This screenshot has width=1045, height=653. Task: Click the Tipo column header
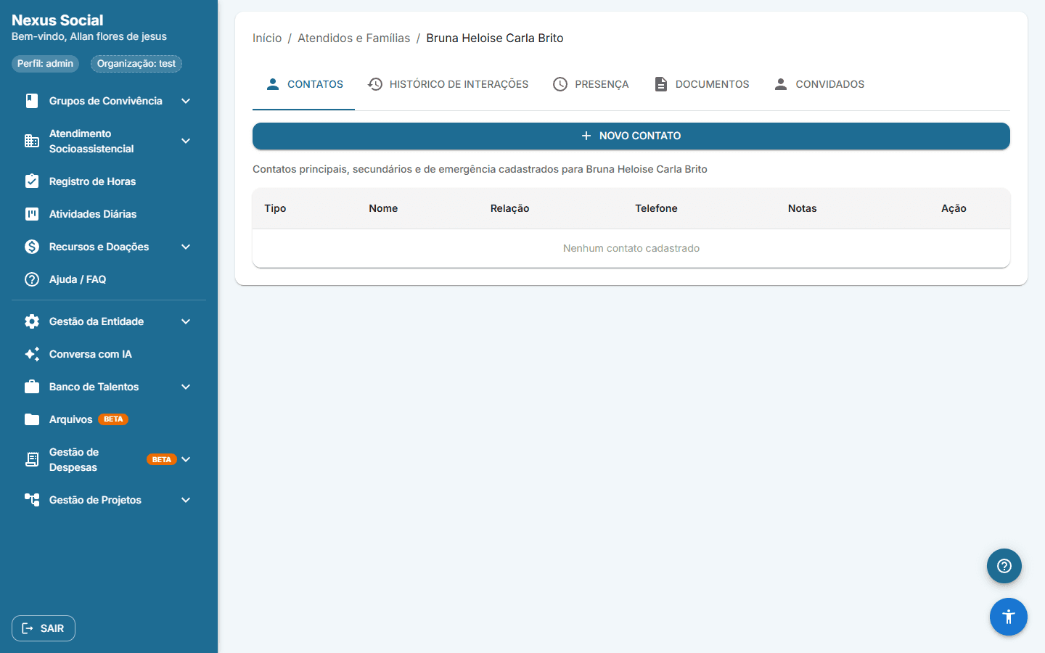275,208
